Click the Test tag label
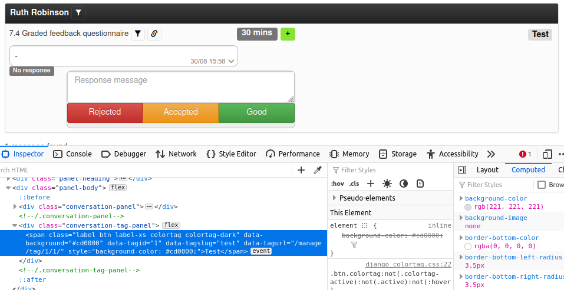Screen dimensions: 564x290 pyautogui.click(x=540, y=34)
